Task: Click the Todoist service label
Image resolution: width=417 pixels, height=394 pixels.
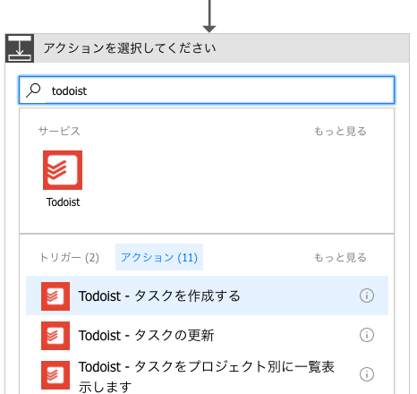Action: [63, 202]
